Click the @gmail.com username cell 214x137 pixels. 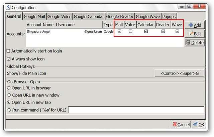click(x=93, y=32)
